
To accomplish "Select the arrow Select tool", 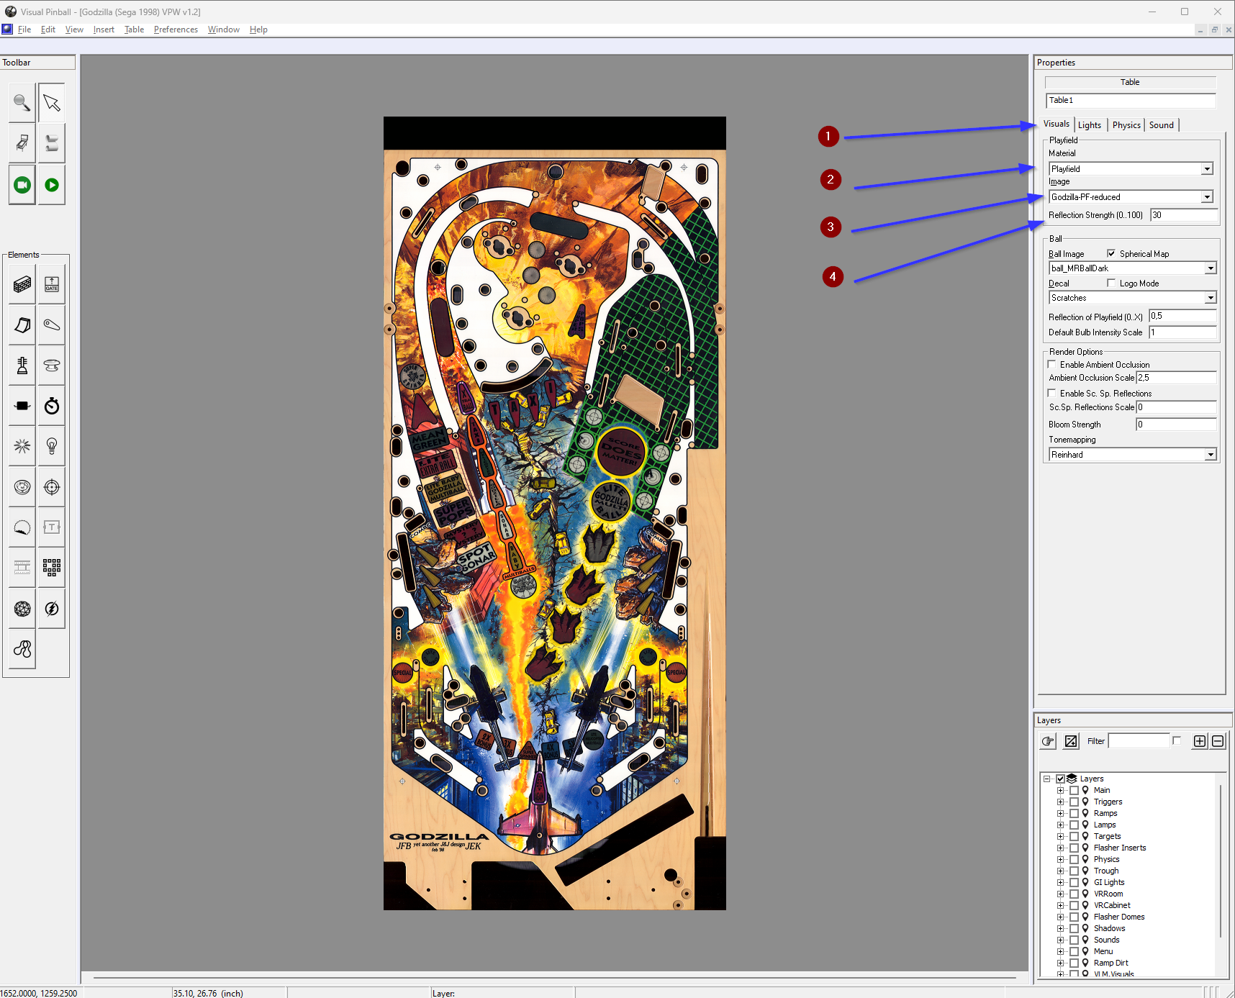I will coord(52,103).
